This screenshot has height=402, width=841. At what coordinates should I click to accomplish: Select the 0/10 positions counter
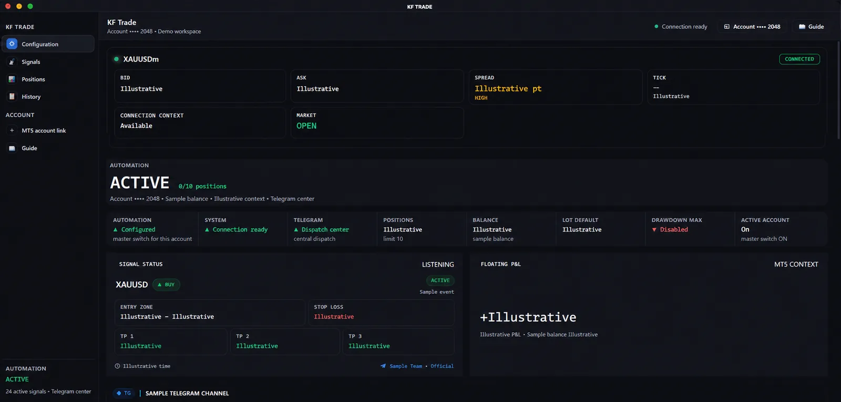click(202, 187)
